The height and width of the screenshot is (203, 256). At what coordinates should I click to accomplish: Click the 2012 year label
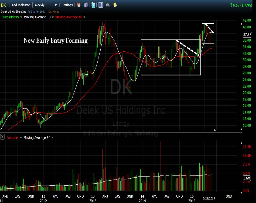(x=43, y=201)
